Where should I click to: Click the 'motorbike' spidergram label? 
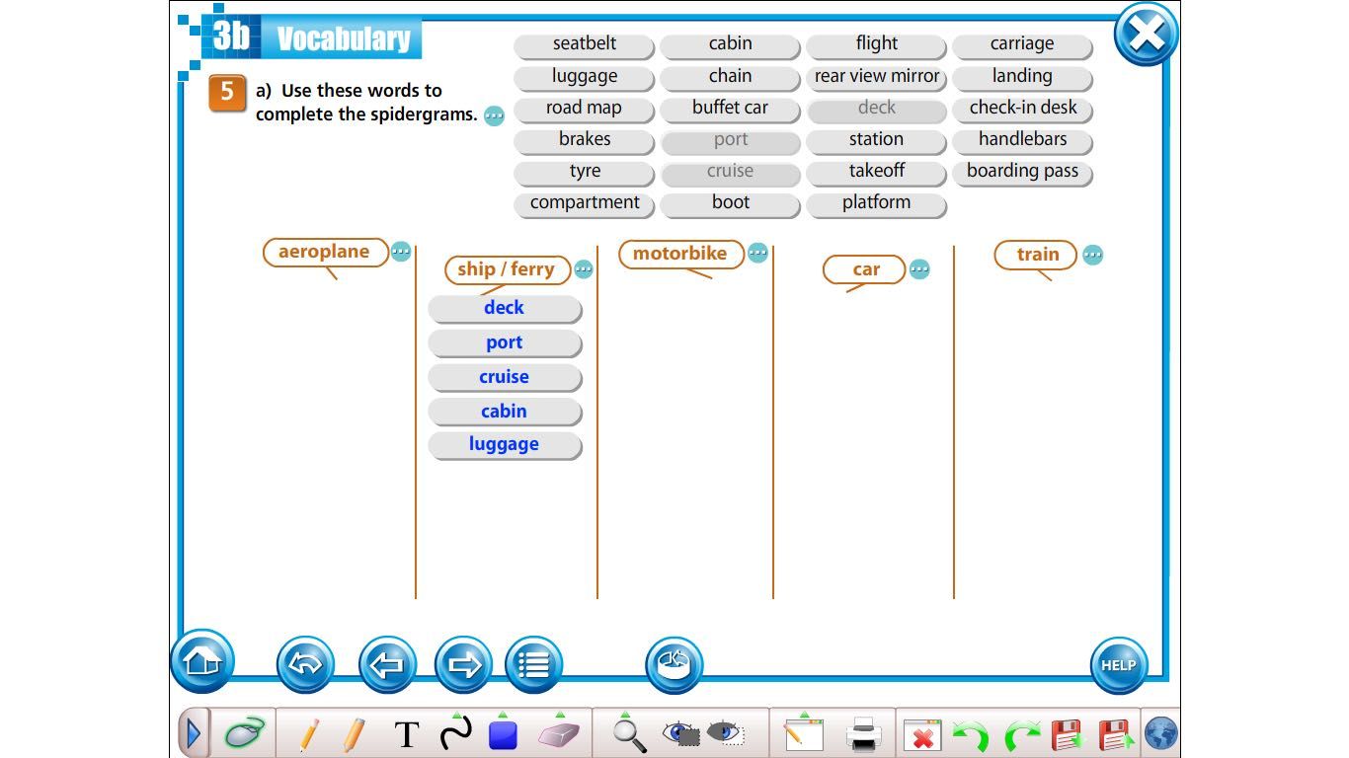point(679,254)
